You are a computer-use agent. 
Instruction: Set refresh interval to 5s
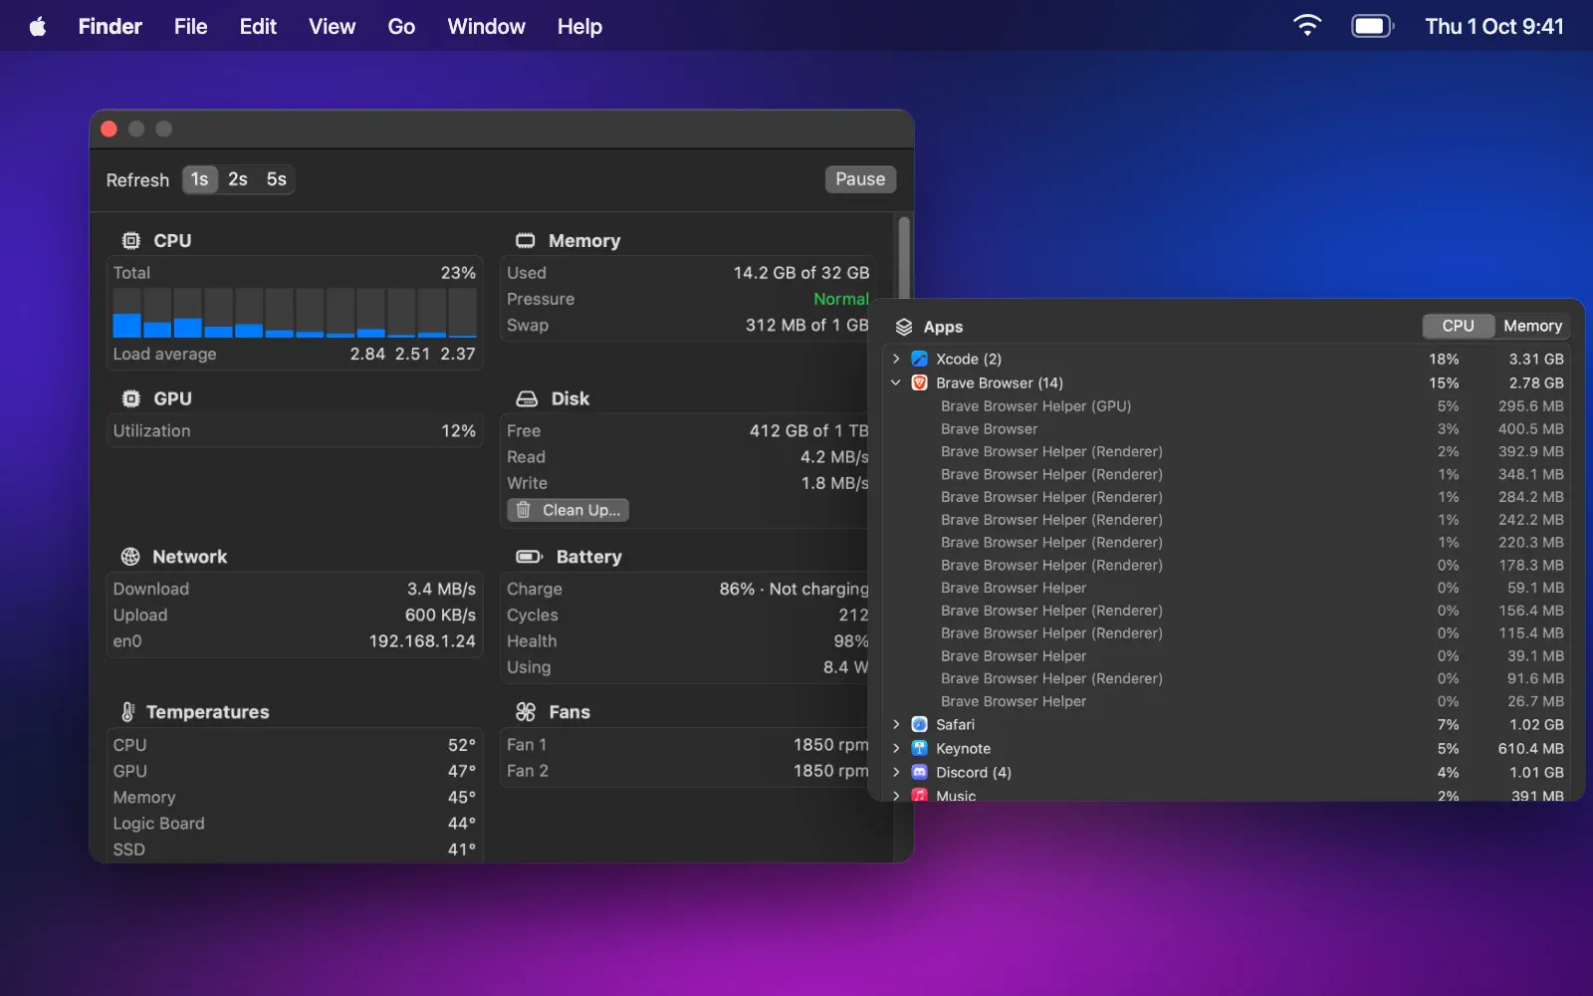click(x=276, y=179)
